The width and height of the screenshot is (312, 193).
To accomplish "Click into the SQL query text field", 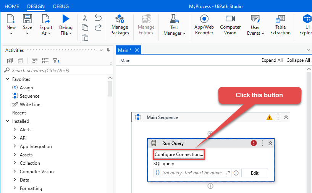I will click(x=192, y=173).
